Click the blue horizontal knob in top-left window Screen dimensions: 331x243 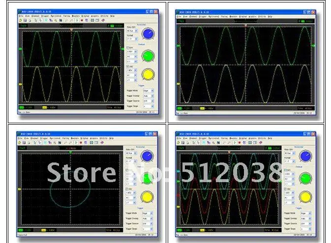coord(148,34)
